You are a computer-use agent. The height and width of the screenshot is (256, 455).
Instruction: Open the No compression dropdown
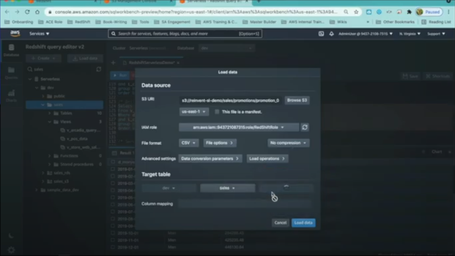pos(288,143)
